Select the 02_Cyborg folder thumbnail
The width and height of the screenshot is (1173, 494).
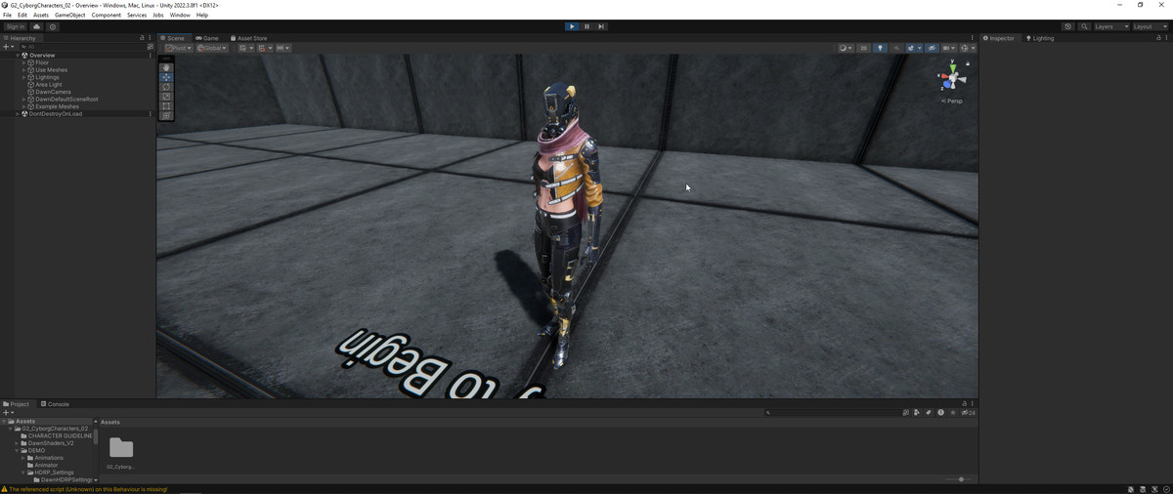click(x=121, y=448)
